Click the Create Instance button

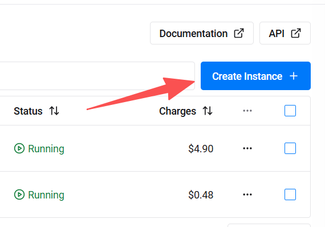[x=255, y=76]
